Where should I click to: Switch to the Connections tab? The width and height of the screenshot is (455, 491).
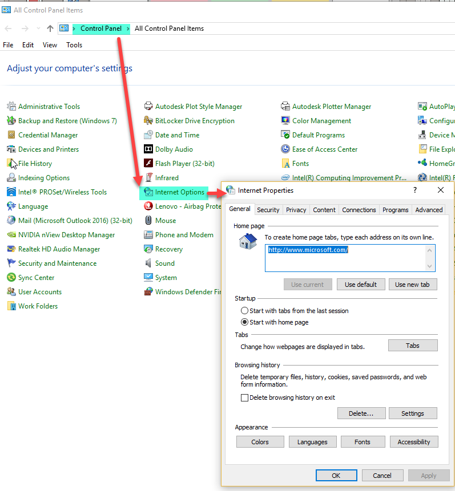[359, 210]
